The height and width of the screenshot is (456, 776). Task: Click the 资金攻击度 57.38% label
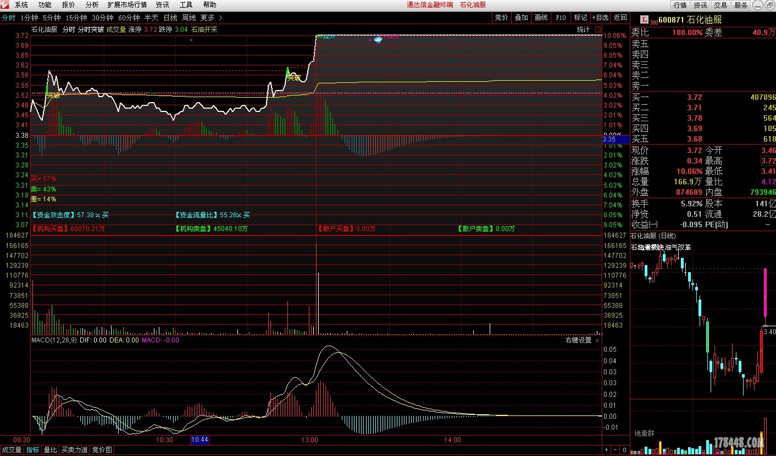point(70,215)
